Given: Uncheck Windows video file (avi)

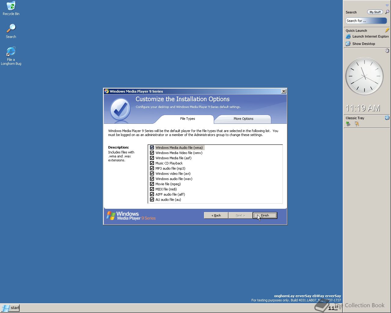Looking at the screenshot, I should pos(152,174).
